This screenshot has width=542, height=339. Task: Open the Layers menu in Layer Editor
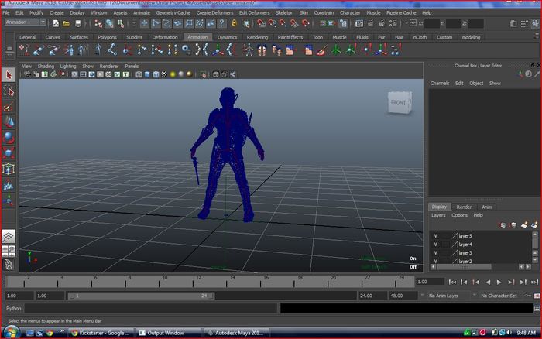tap(438, 215)
